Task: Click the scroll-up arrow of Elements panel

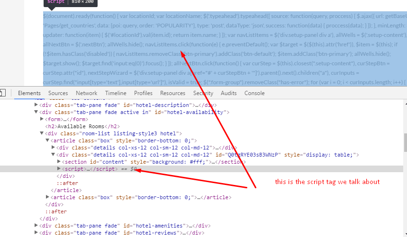Action: pos(405,103)
